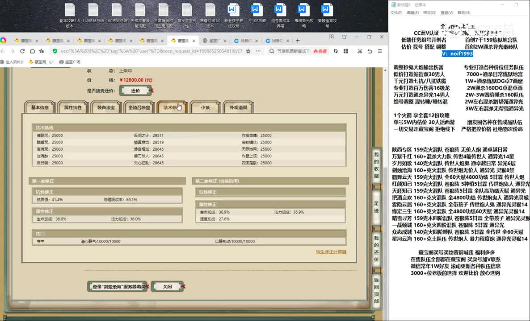Click the browser skin shirt icon
This screenshot has height=321, width=530.
pyautogui.click(x=344, y=37)
